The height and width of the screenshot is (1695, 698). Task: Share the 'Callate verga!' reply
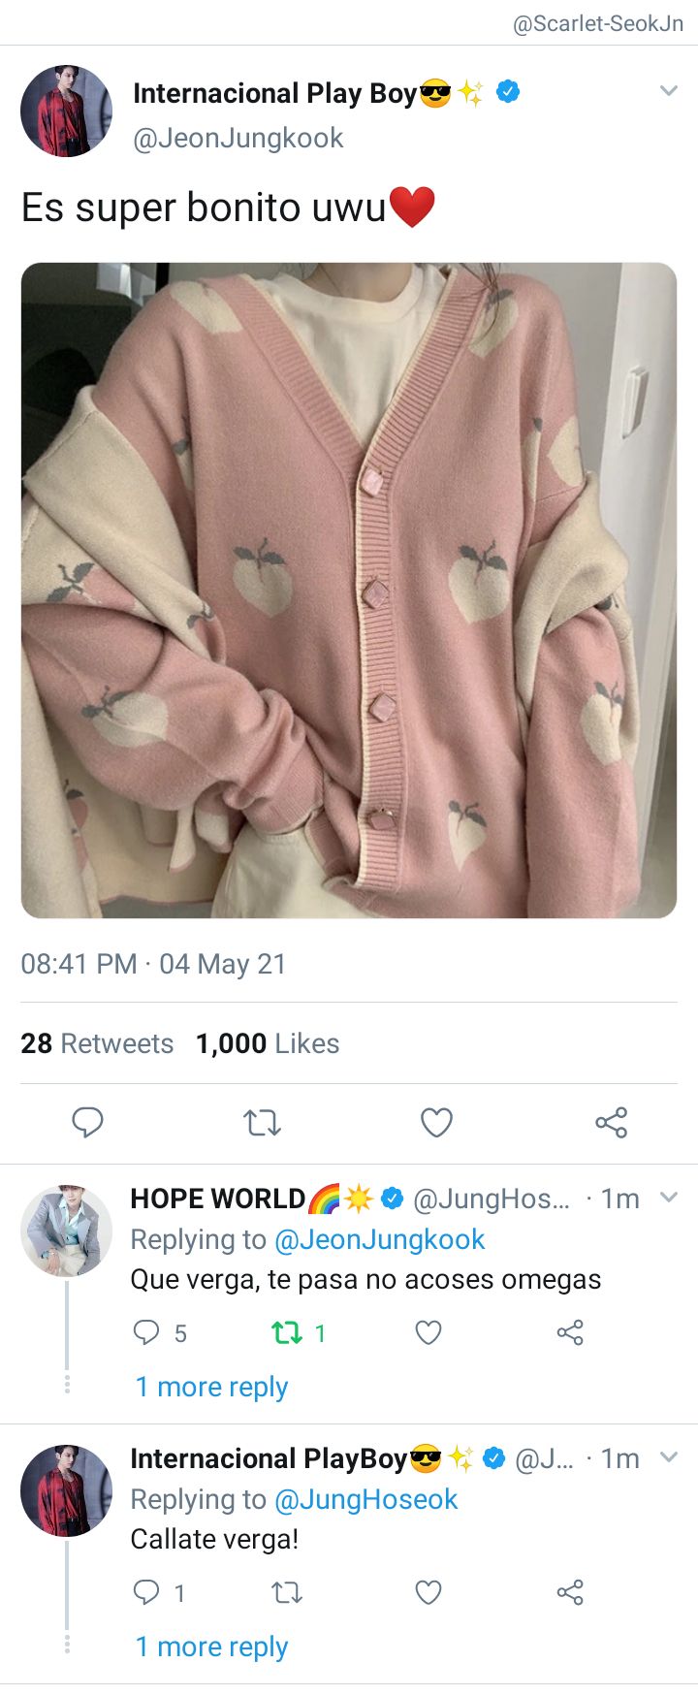pos(570,1592)
